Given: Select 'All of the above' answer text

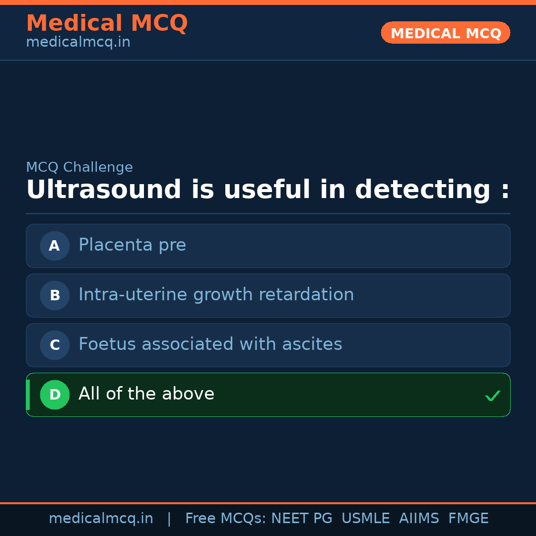Looking at the screenshot, I should pos(146,394).
